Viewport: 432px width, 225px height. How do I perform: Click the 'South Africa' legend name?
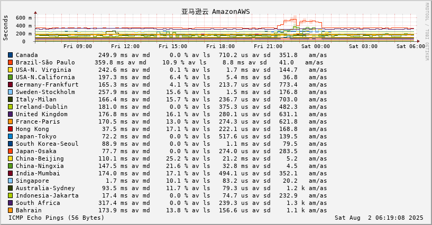(x=38, y=203)
